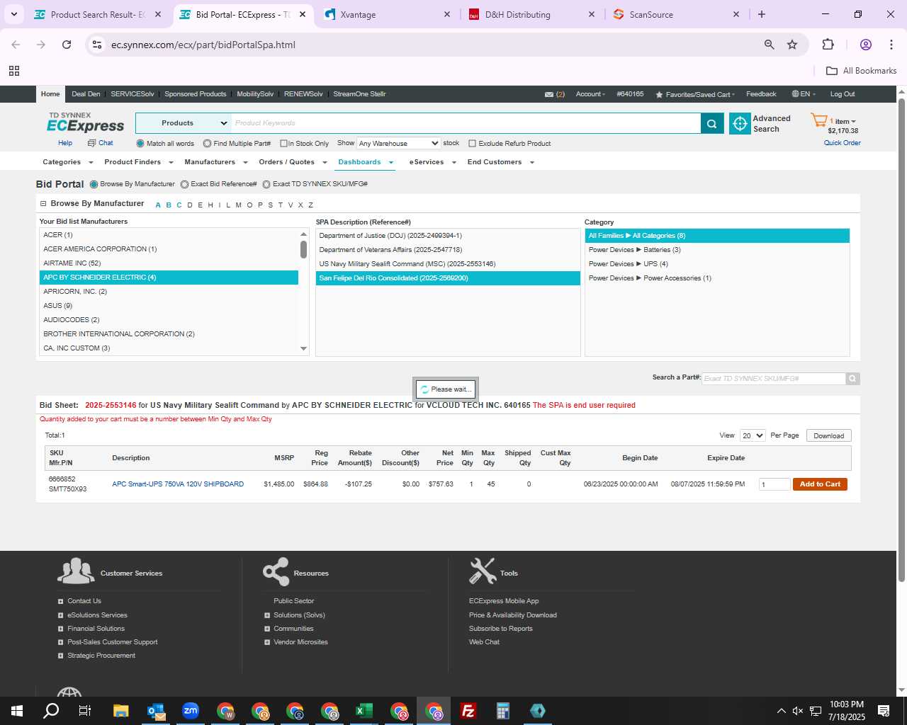The width and height of the screenshot is (907, 725).
Task: Open the Chrome apps grid icon
Action: 14,71
